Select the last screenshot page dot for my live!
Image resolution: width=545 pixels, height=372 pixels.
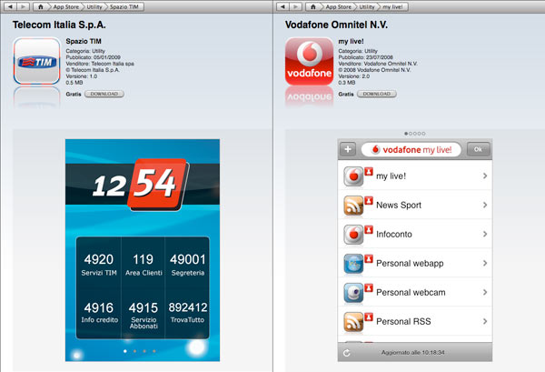point(423,134)
